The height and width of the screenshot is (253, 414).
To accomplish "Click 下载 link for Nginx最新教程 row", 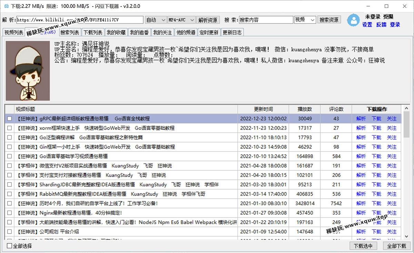I will tap(376, 213).
